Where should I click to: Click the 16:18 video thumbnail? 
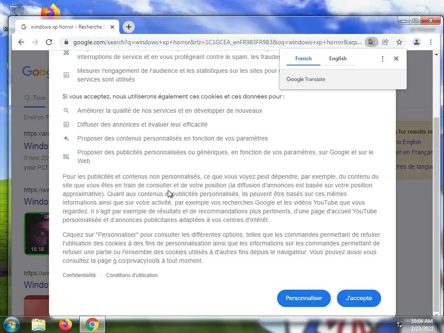(x=36, y=234)
